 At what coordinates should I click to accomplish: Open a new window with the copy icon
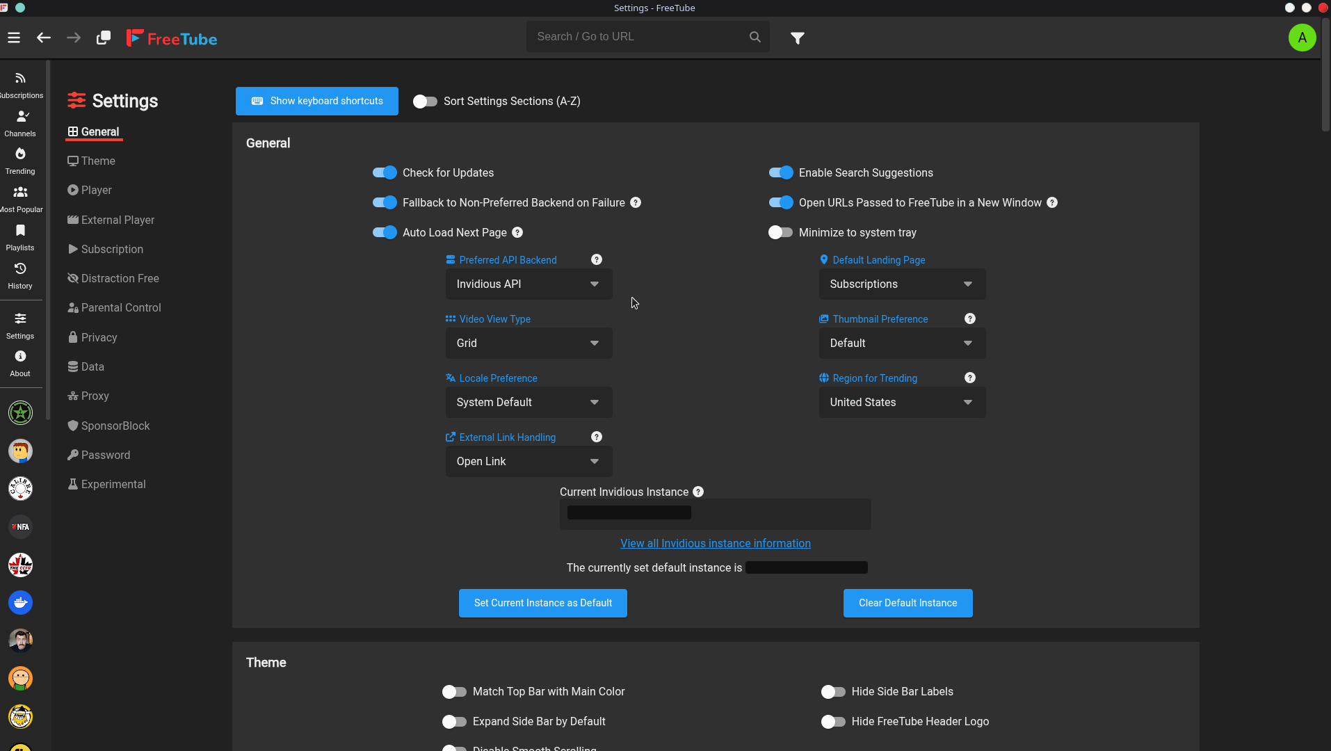tap(104, 38)
